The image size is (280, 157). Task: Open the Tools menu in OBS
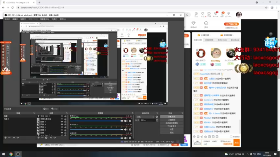click(x=54, y=19)
